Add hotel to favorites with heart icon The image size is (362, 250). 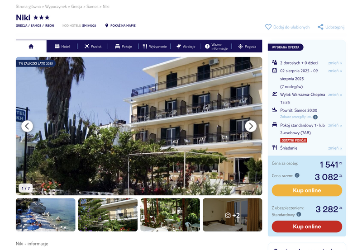[x=268, y=27]
